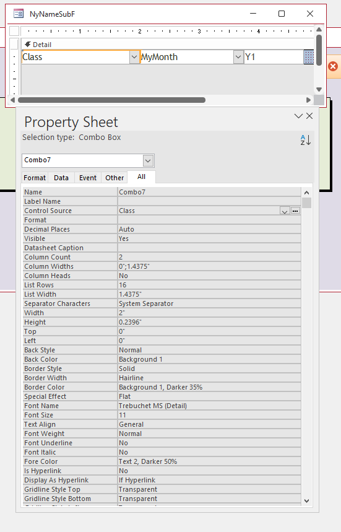
Task: Click the Back Color property value field
Action: 209,359
